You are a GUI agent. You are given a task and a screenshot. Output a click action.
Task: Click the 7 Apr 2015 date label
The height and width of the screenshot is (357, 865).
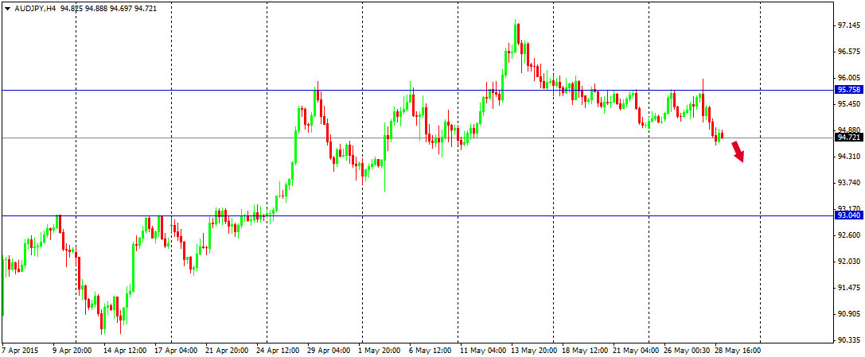click(18, 351)
